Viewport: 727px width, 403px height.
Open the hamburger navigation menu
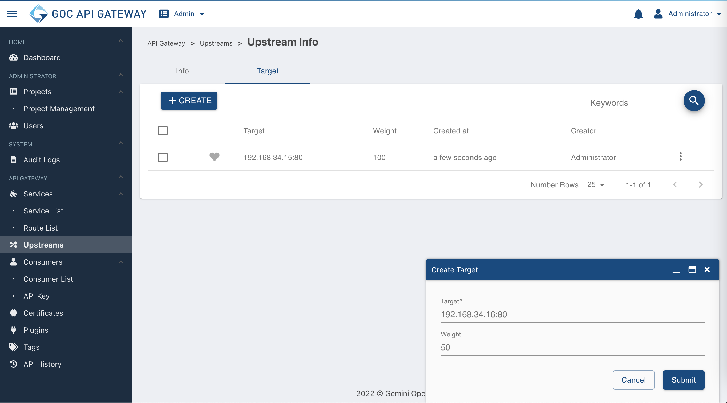12,14
